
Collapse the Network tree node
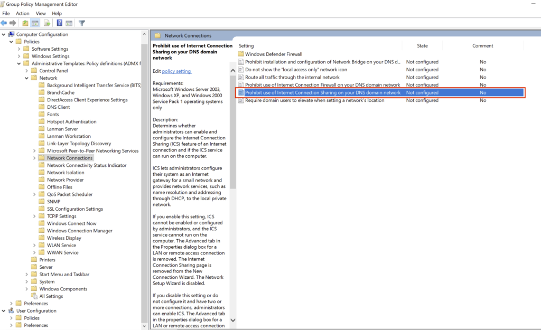pyautogui.click(x=27, y=78)
